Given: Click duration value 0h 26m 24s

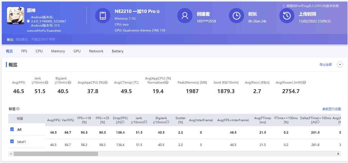Looking at the screenshot, I should (257, 21).
